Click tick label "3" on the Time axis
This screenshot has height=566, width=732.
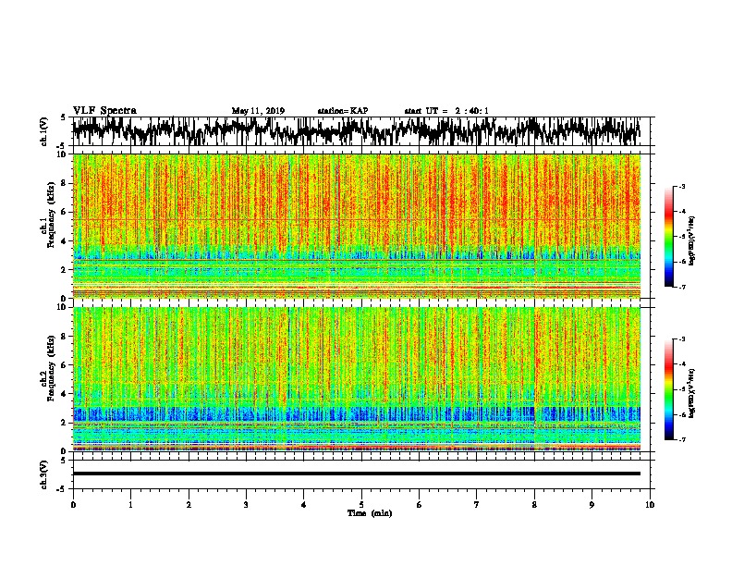246,505
